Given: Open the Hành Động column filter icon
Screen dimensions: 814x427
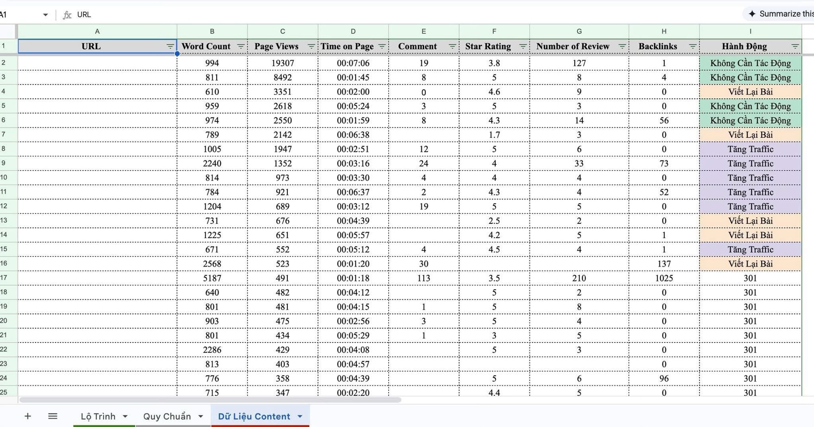Looking at the screenshot, I should (794, 46).
